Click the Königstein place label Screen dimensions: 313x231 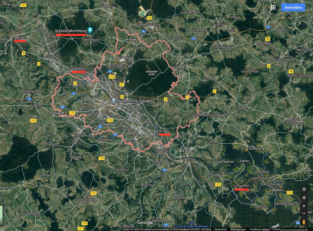point(241,186)
